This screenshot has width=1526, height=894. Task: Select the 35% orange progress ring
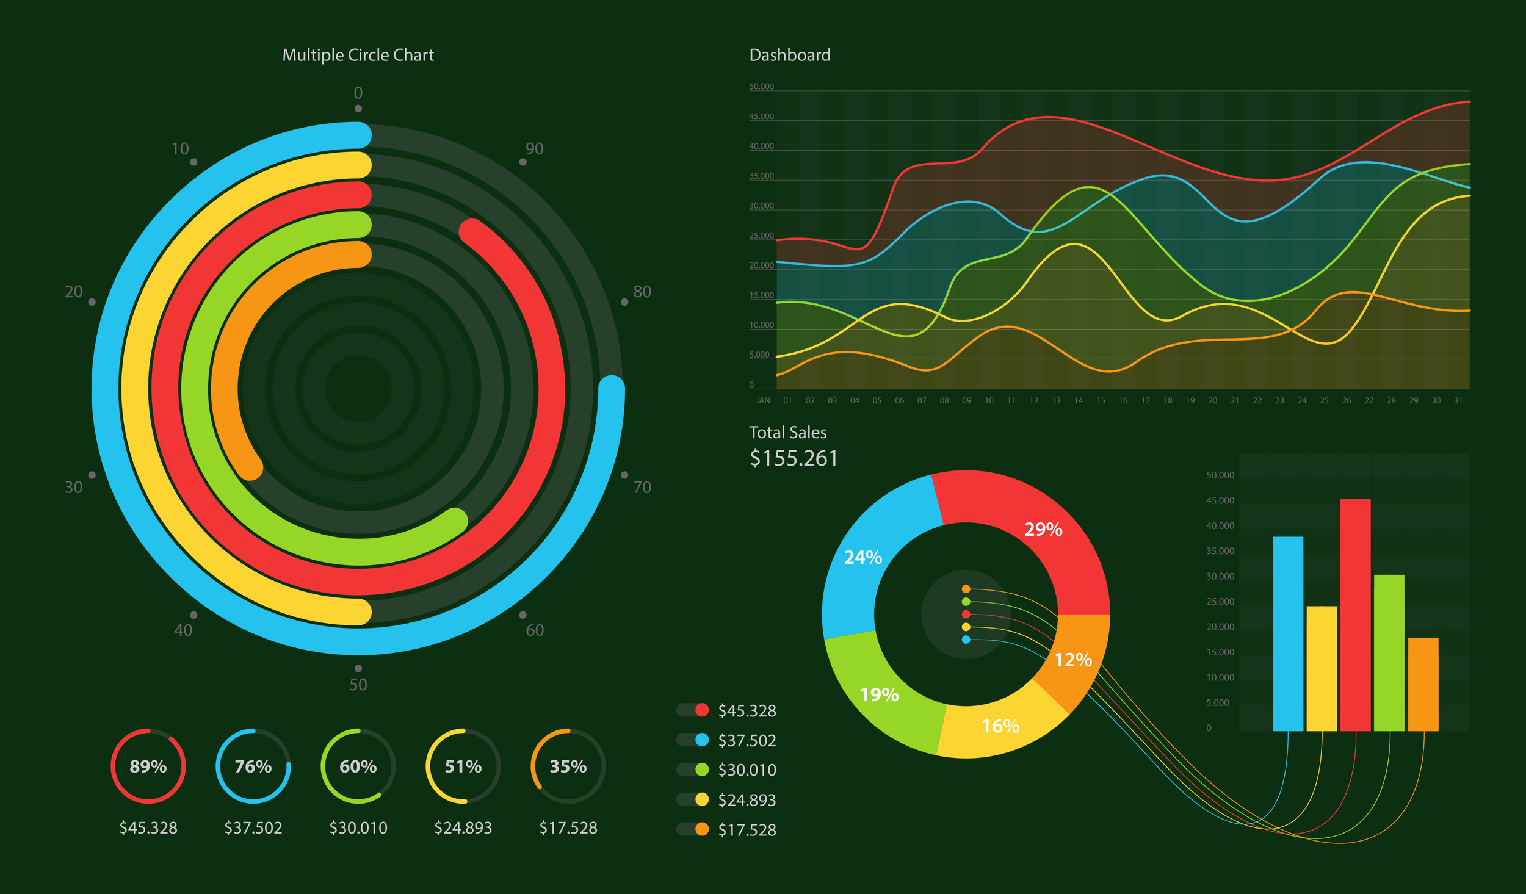(x=568, y=766)
